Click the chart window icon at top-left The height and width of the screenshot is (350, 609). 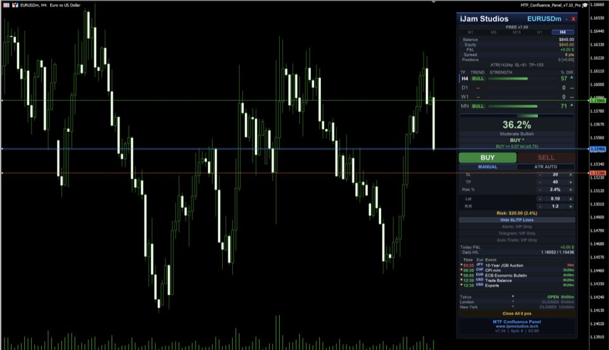(x=6, y=5)
